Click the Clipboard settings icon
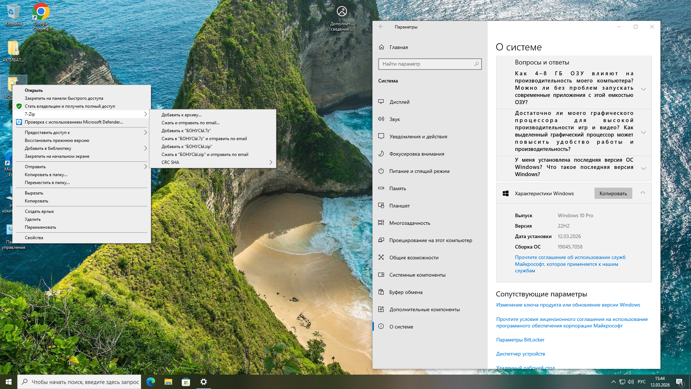This screenshot has height=389, width=691. (381, 292)
